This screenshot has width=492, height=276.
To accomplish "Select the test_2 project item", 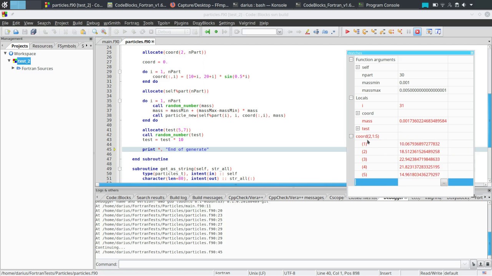I will (x=24, y=61).
